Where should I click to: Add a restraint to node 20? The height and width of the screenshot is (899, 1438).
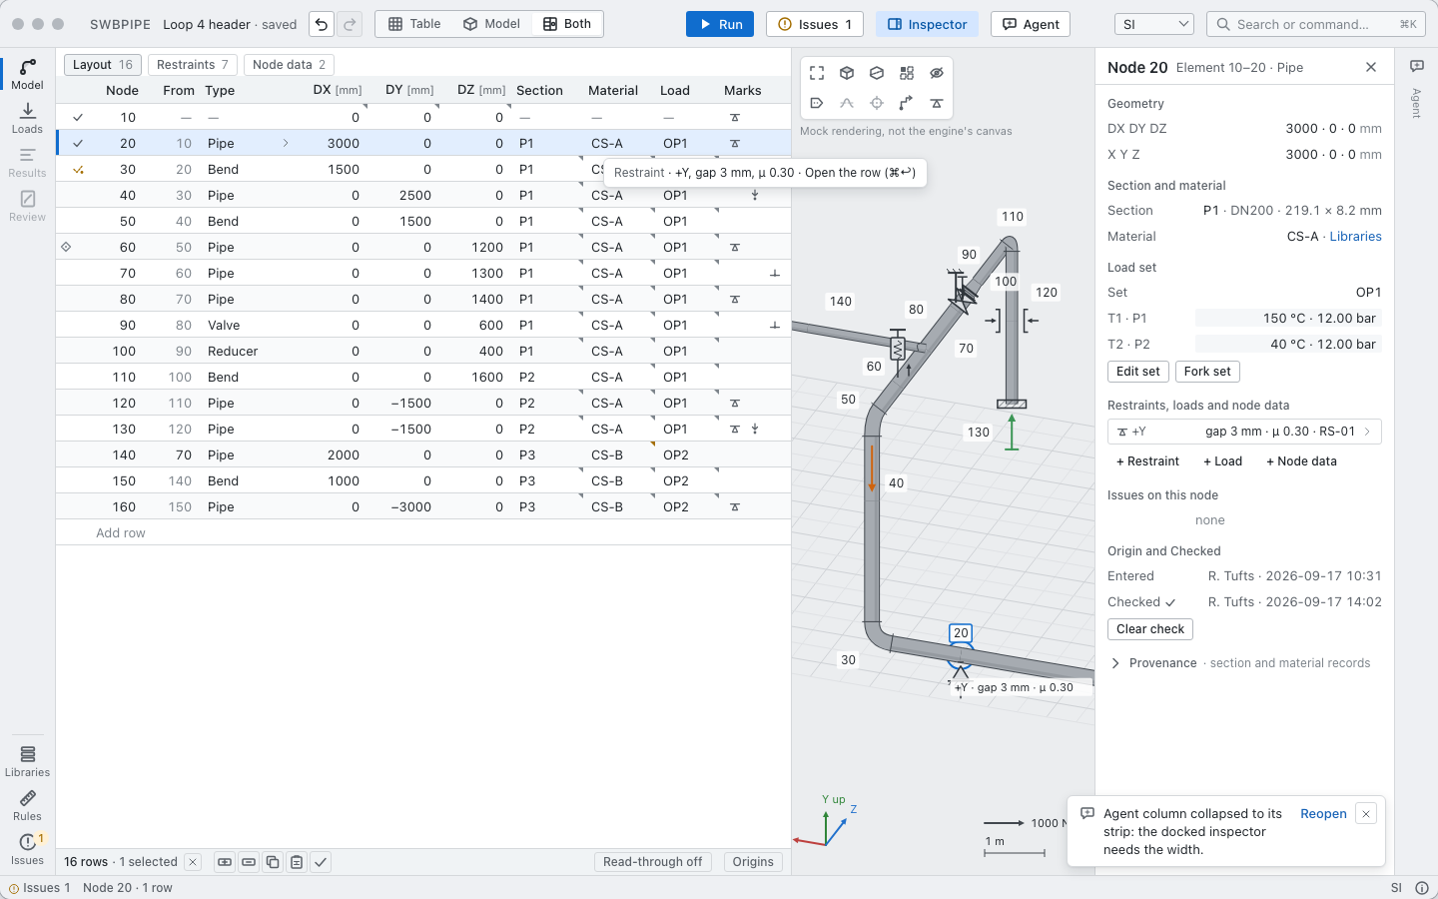click(x=1147, y=461)
